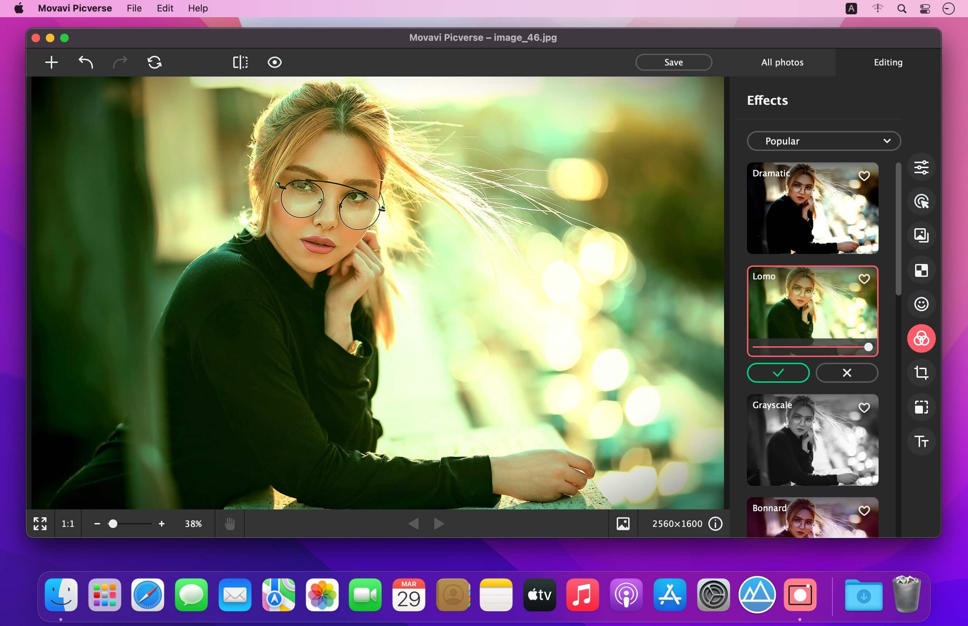Open the Apple menu
The image size is (968, 626).
(x=19, y=8)
